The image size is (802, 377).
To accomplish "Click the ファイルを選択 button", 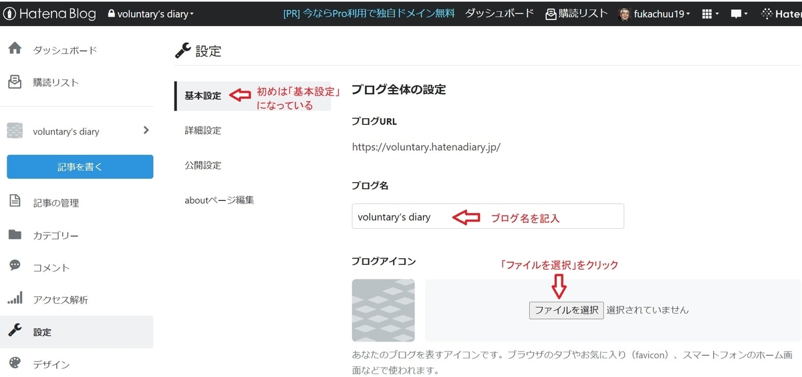I will pyautogui.click(x=567, y=310).
